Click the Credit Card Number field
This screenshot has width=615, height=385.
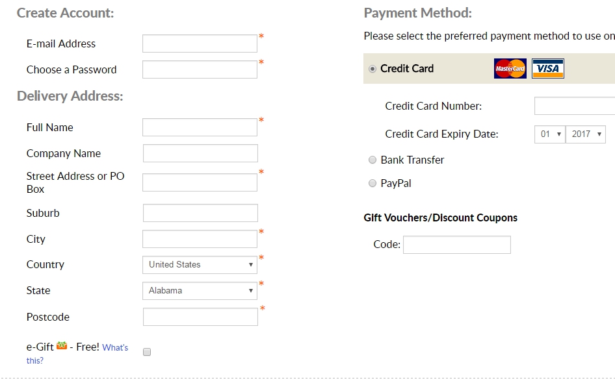(574, 106)
